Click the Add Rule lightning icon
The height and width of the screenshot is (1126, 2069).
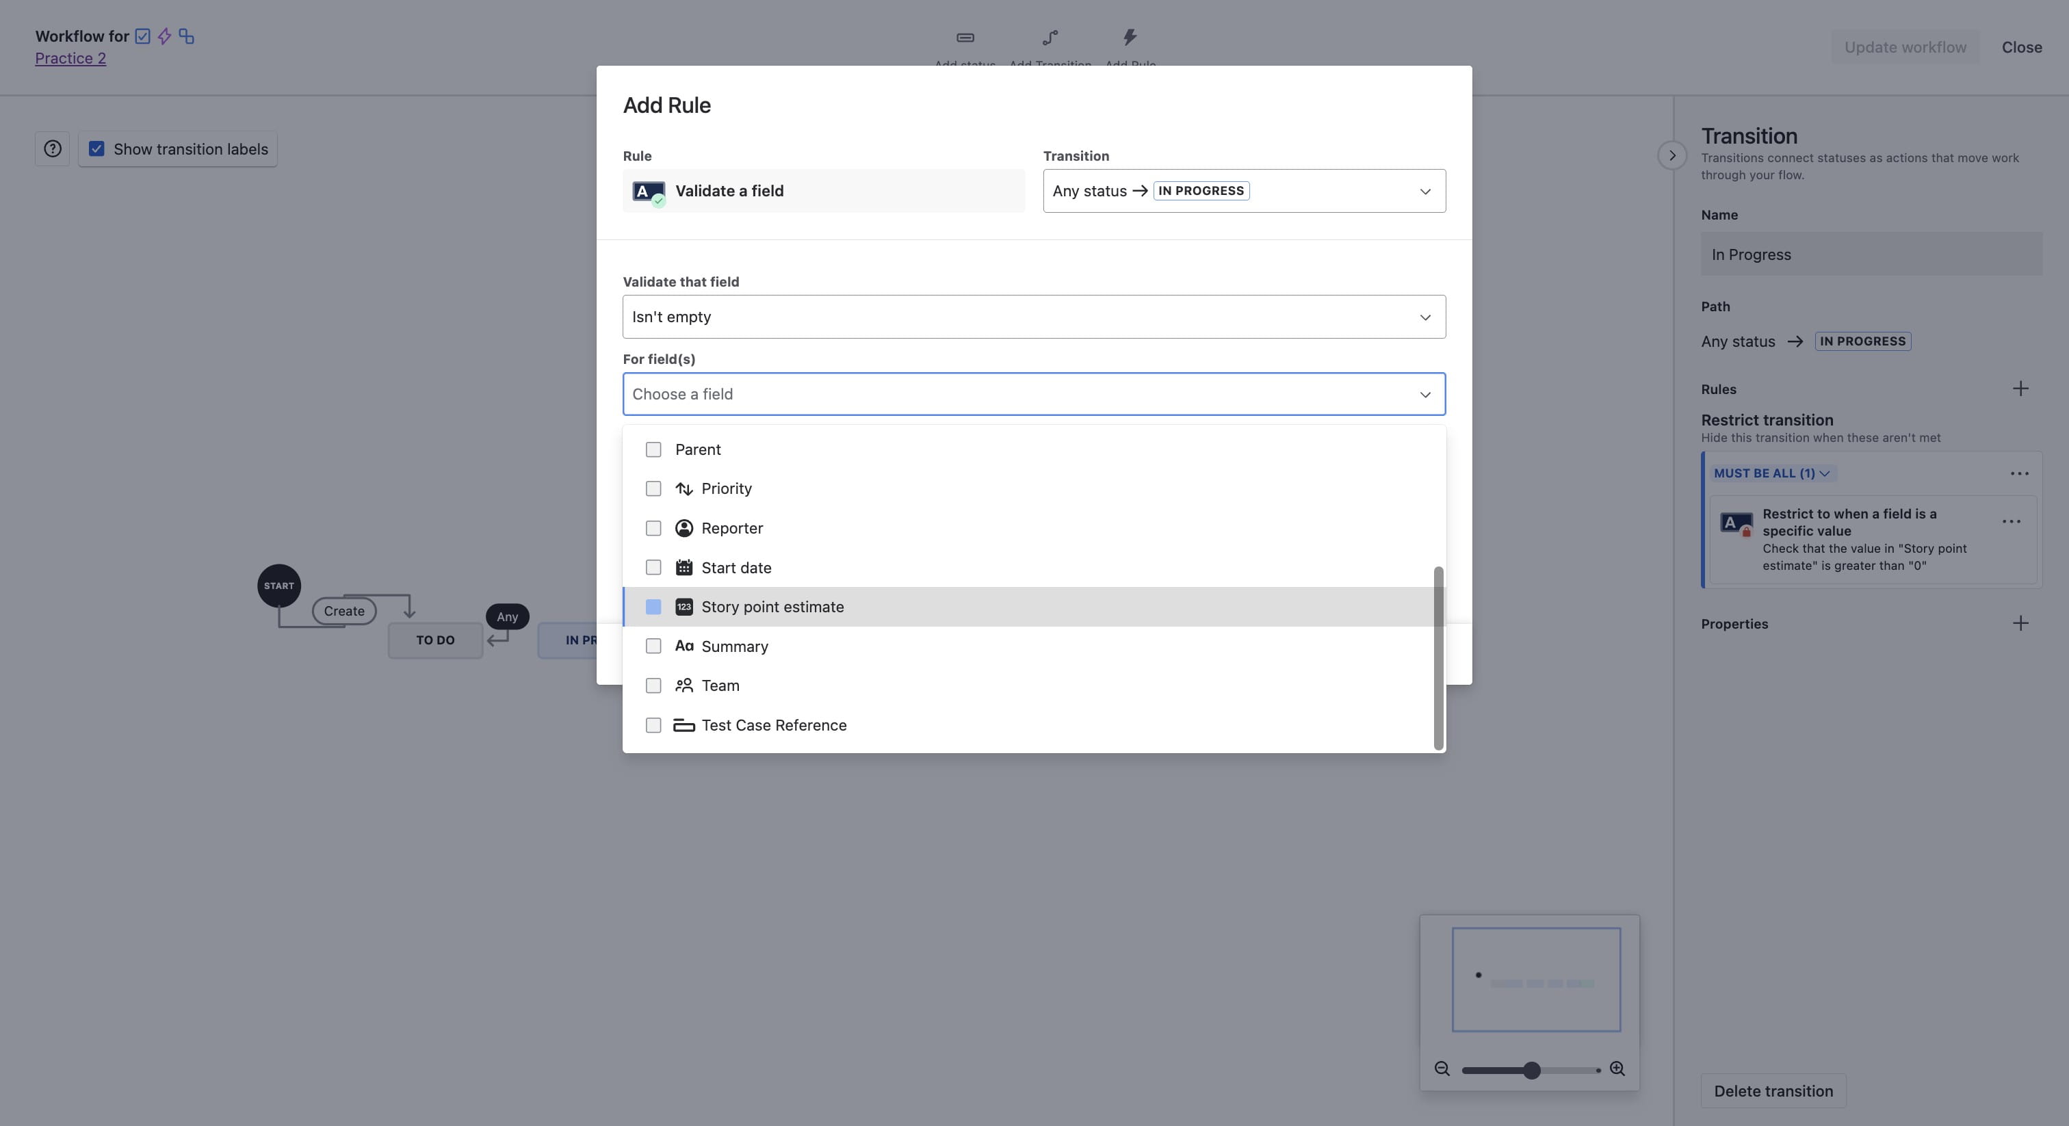click(x=1130, y=37)
